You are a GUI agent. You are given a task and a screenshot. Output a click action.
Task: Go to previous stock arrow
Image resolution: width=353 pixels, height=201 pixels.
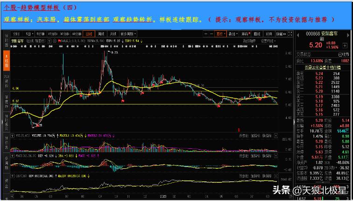[x=298, y=35]
